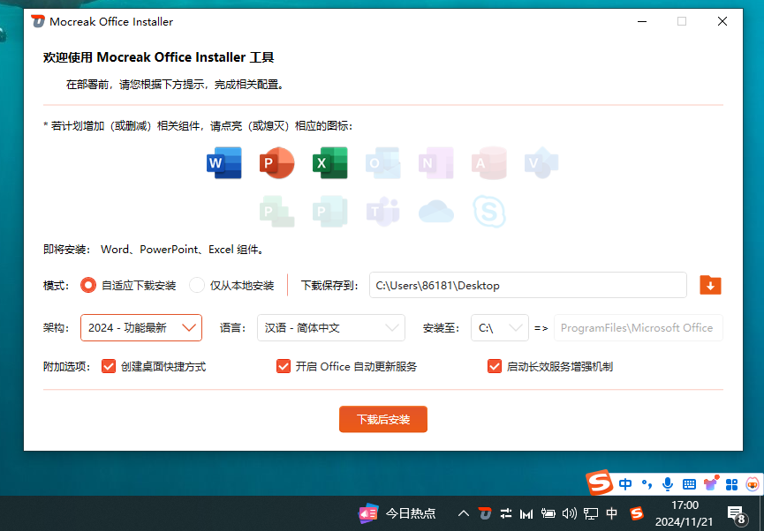Click the Mocreak tray icon in taskbar
Screen dimensions: 764x531
(484, 513)
